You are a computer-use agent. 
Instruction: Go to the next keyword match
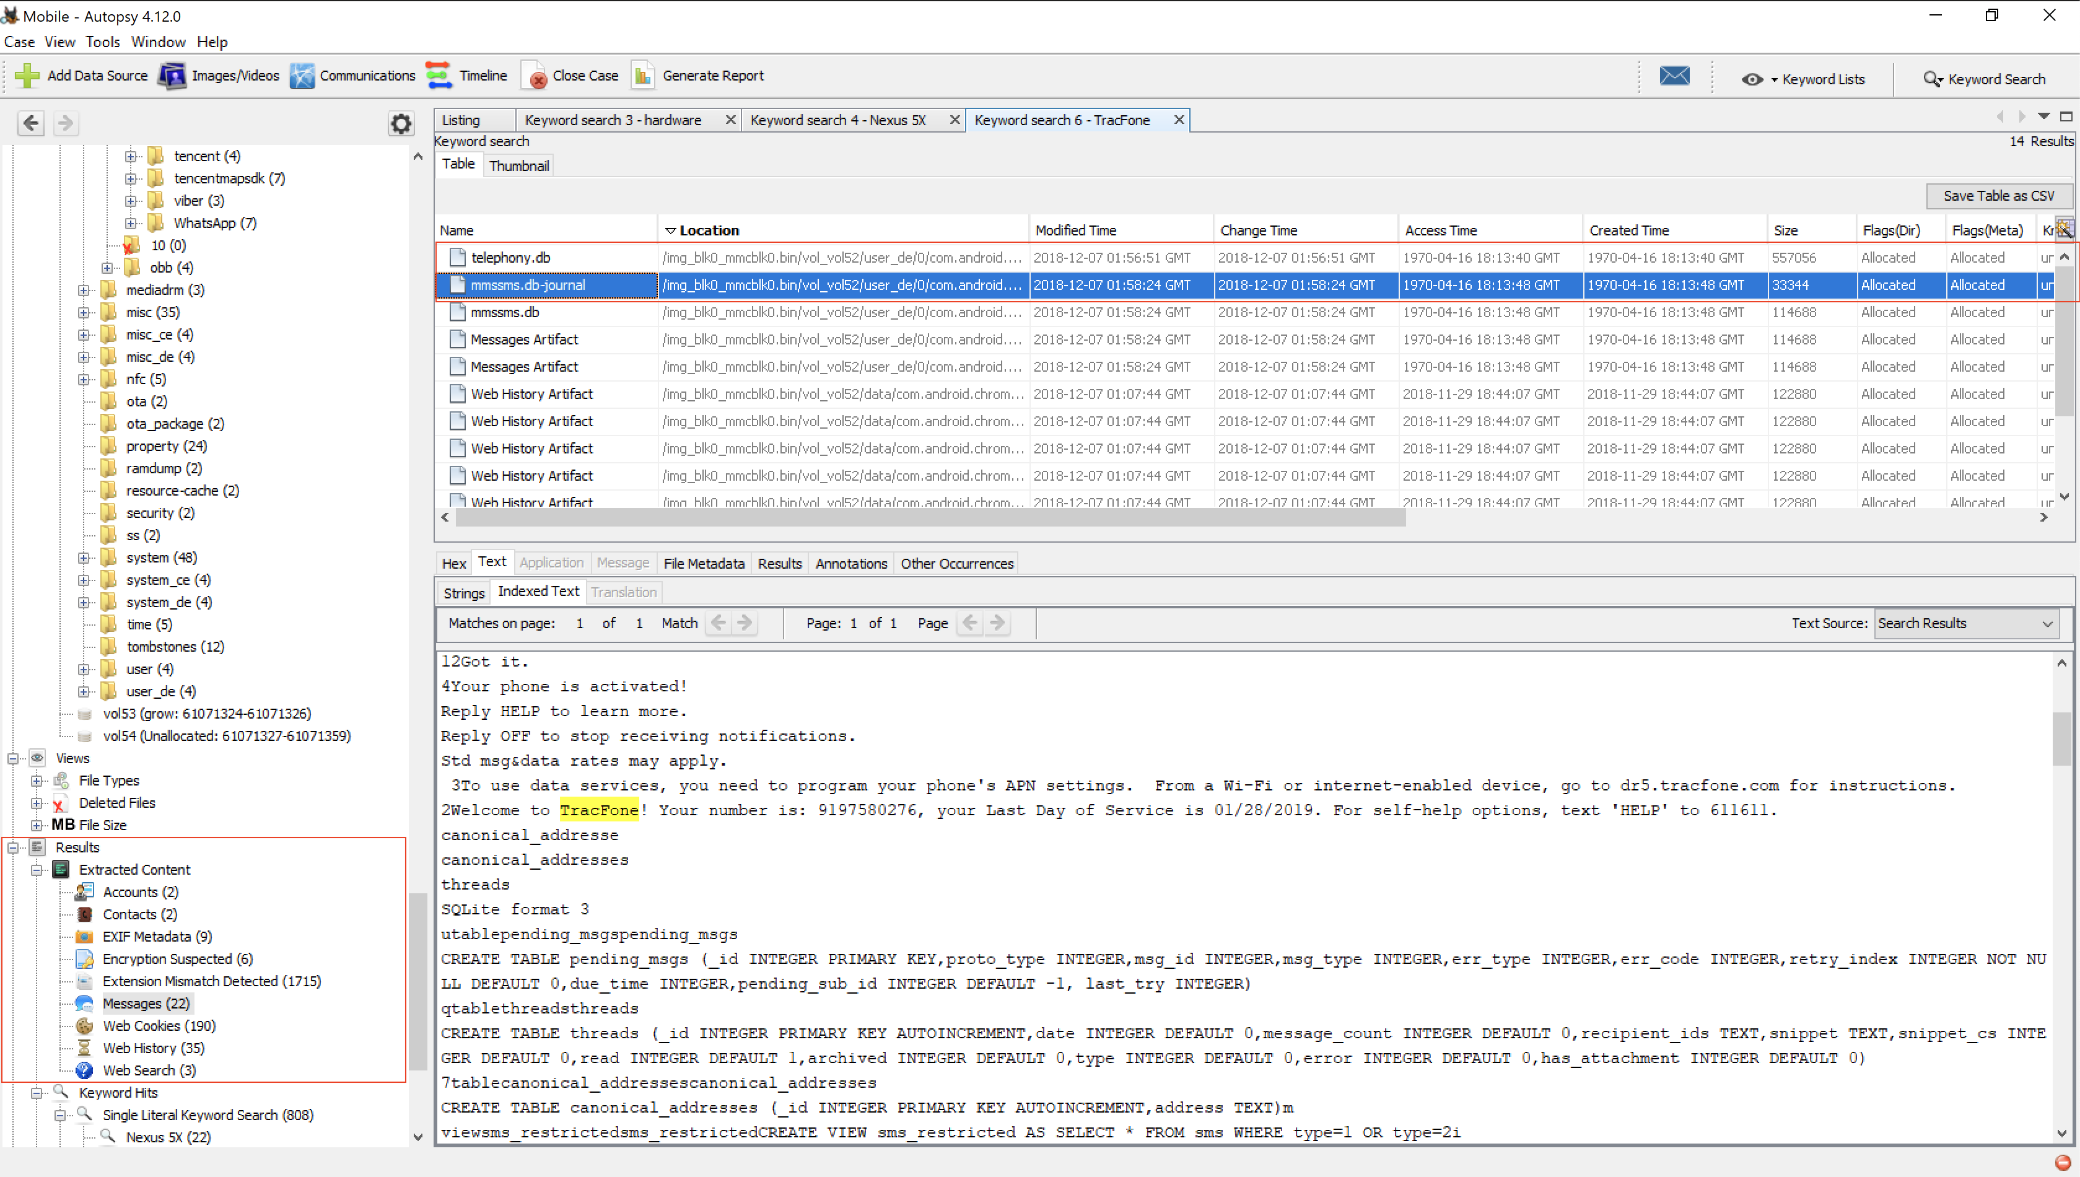coord(745,623)
